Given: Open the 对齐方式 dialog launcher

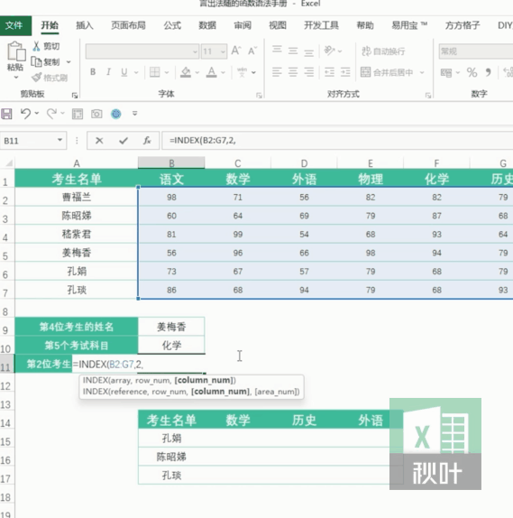Looking at the screenshot, I should 428,96.
